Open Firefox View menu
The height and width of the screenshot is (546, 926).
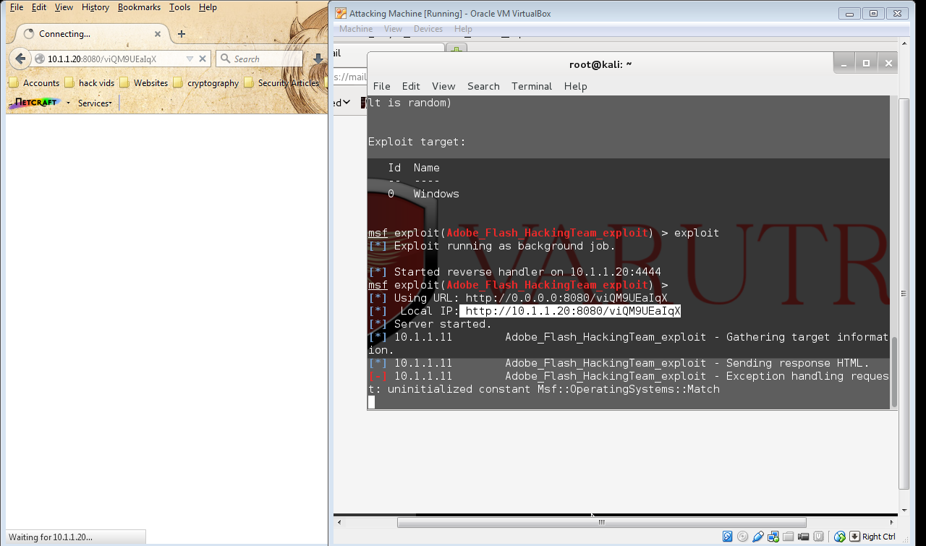[x=64, y=7]
